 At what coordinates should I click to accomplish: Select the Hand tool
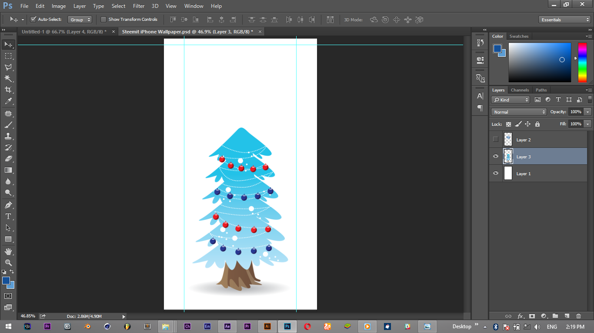click(x=8, y=251)
